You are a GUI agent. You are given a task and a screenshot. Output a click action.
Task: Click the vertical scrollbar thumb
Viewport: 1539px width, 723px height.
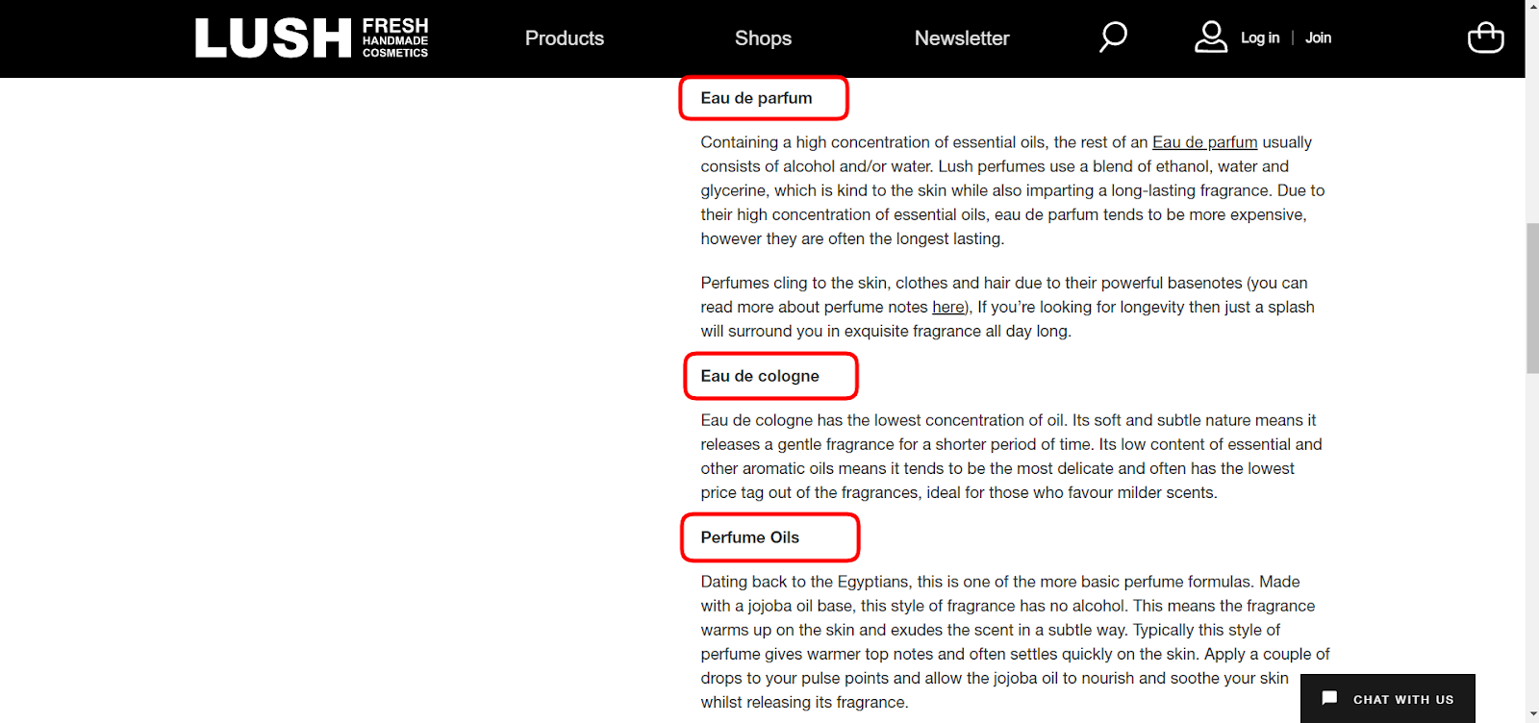click(x=1532, y=298)
